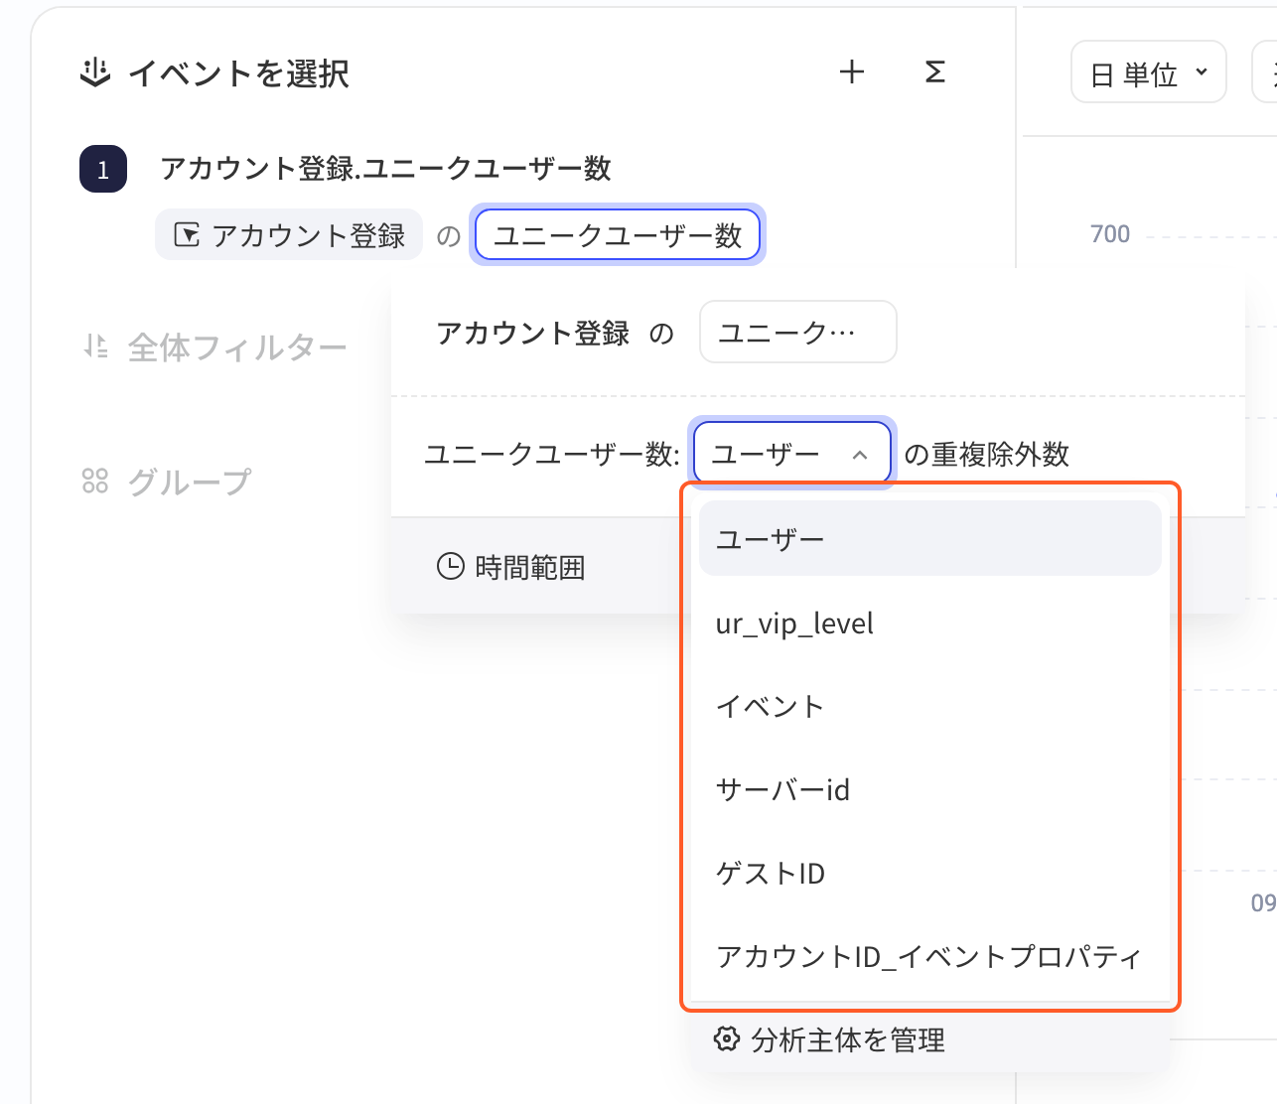Screen dimensions: 1277x1104
Task: Click the gear icon beside 分析主体を管理
Action: click(x=727, y=1039)
